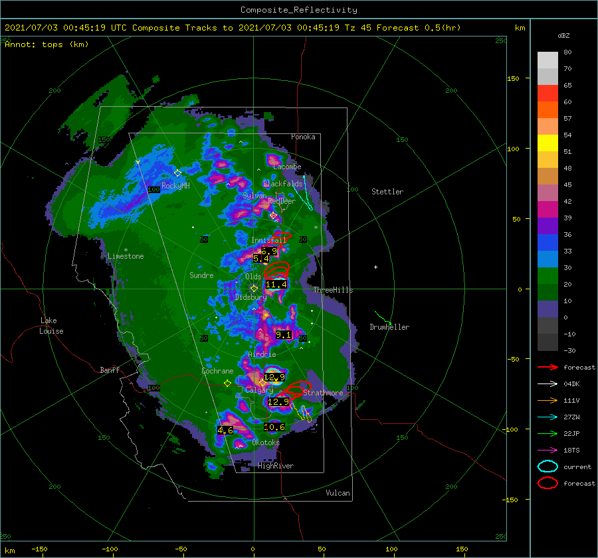Click the Composite_Reflectivity title
598x558 pixels.
pos(299,10)
